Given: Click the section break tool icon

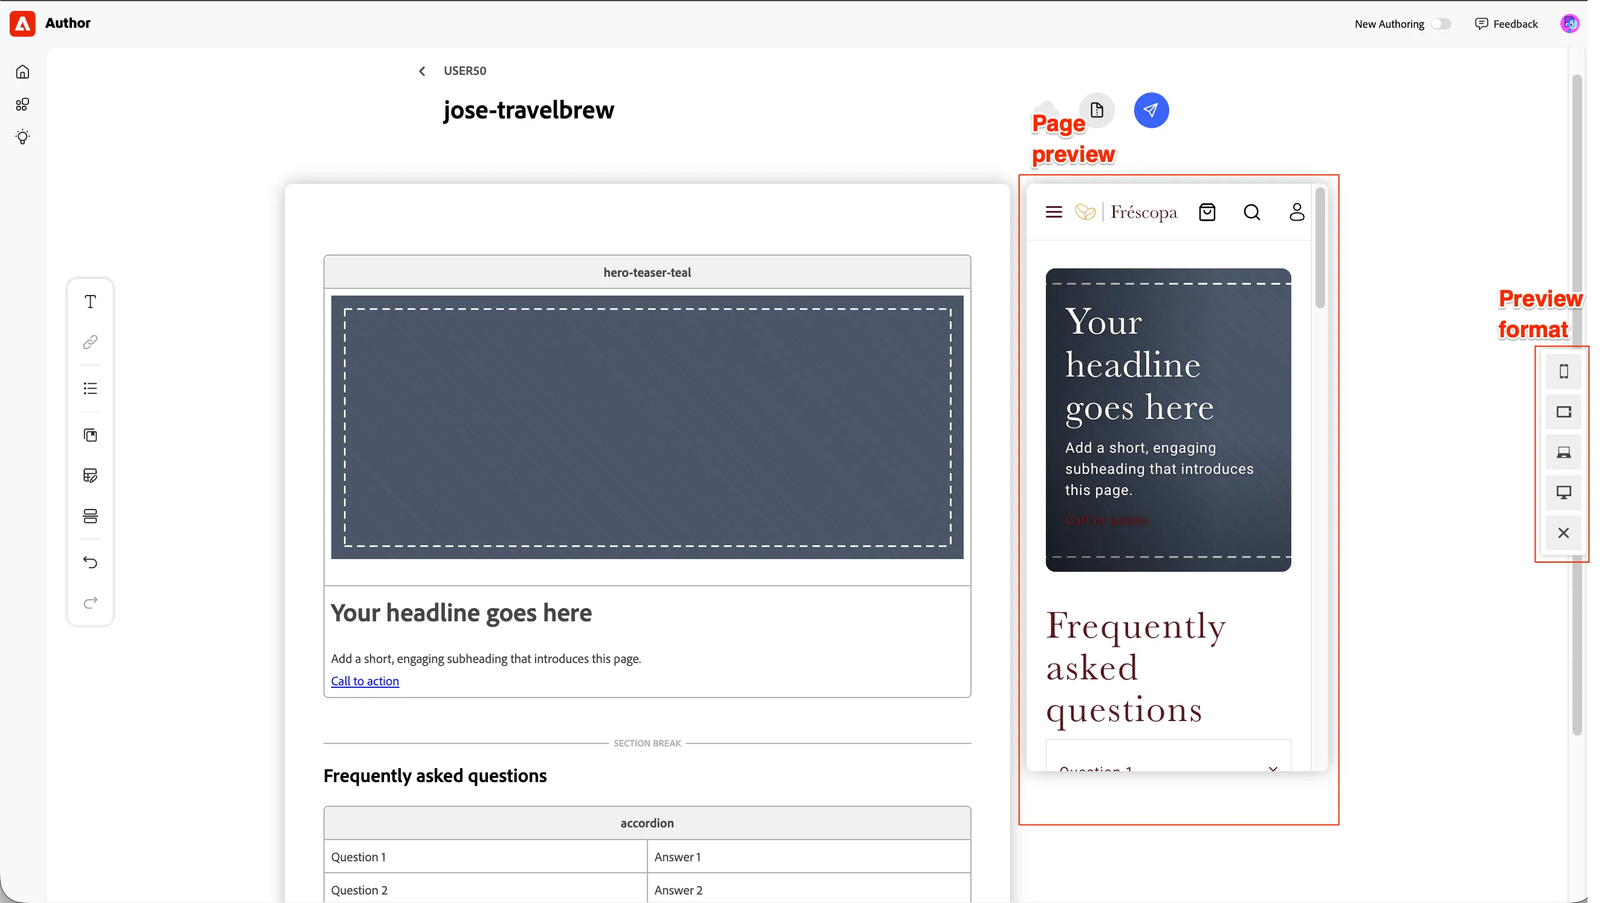Looking at the screenshot, I should [x=91, y=516].
